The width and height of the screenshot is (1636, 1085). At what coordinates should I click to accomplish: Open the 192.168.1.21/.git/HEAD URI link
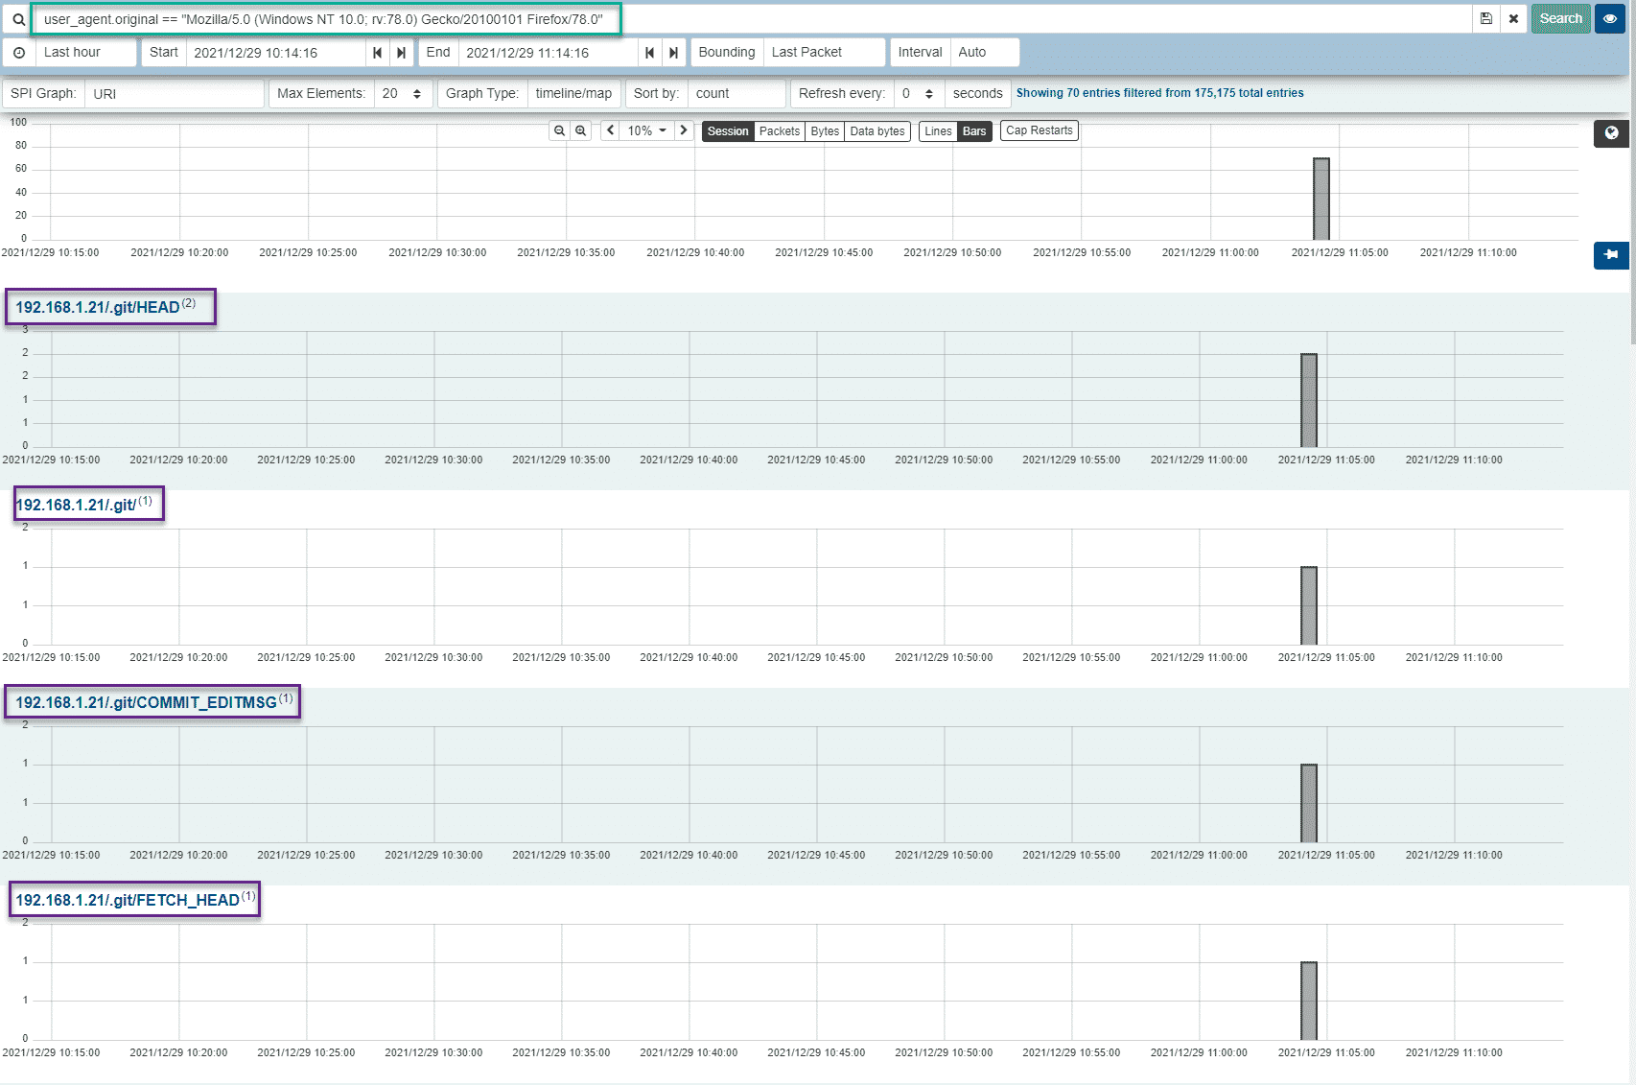(x=96, y=307)
